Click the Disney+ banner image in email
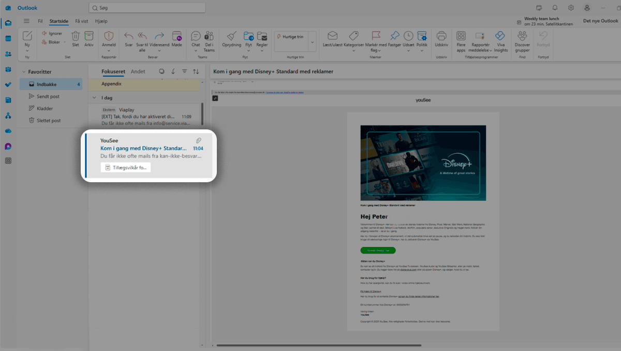Screen dimensions: 621x351 click(423, 163)
